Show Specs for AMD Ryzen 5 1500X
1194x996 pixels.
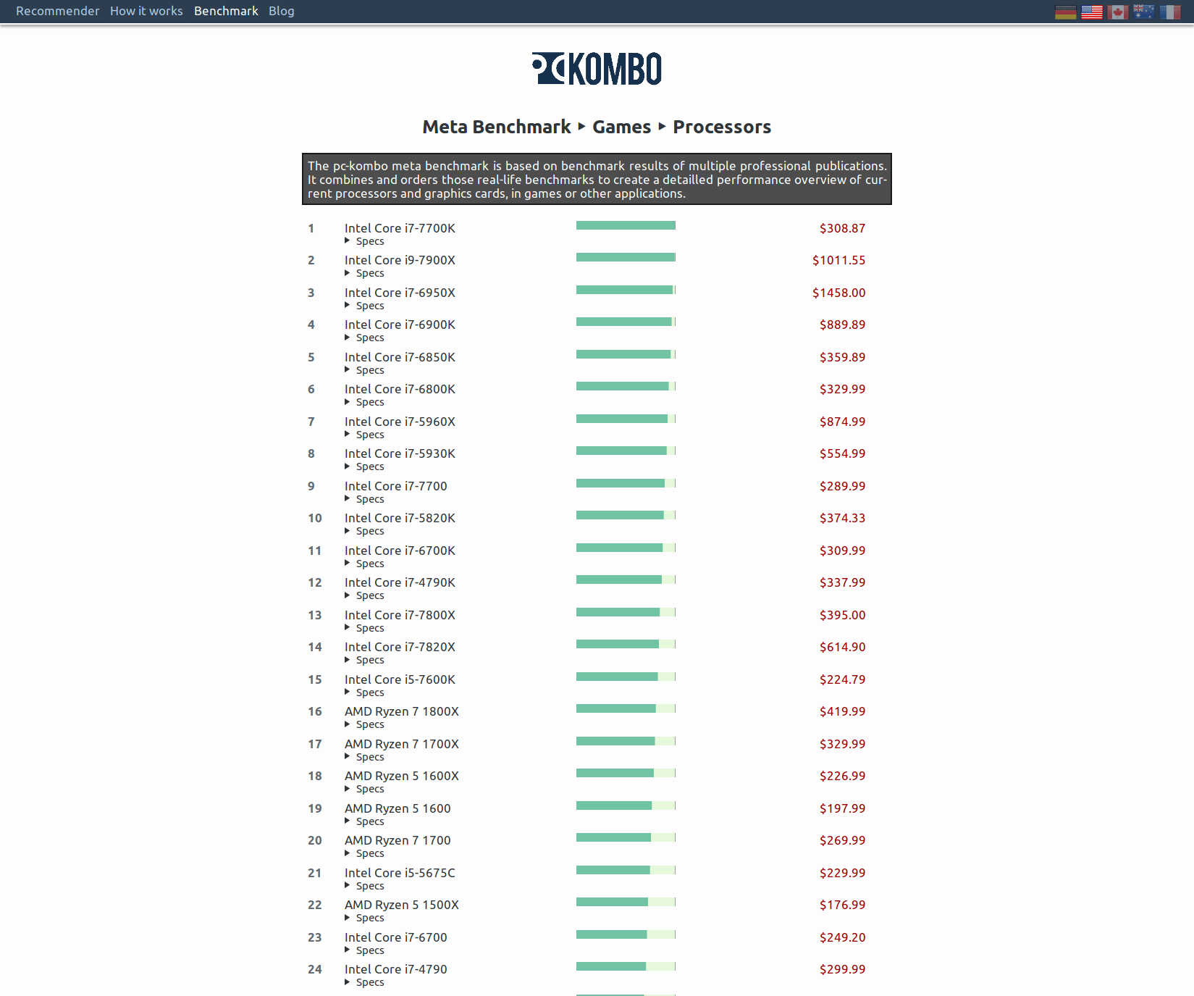tap(364, 918)
